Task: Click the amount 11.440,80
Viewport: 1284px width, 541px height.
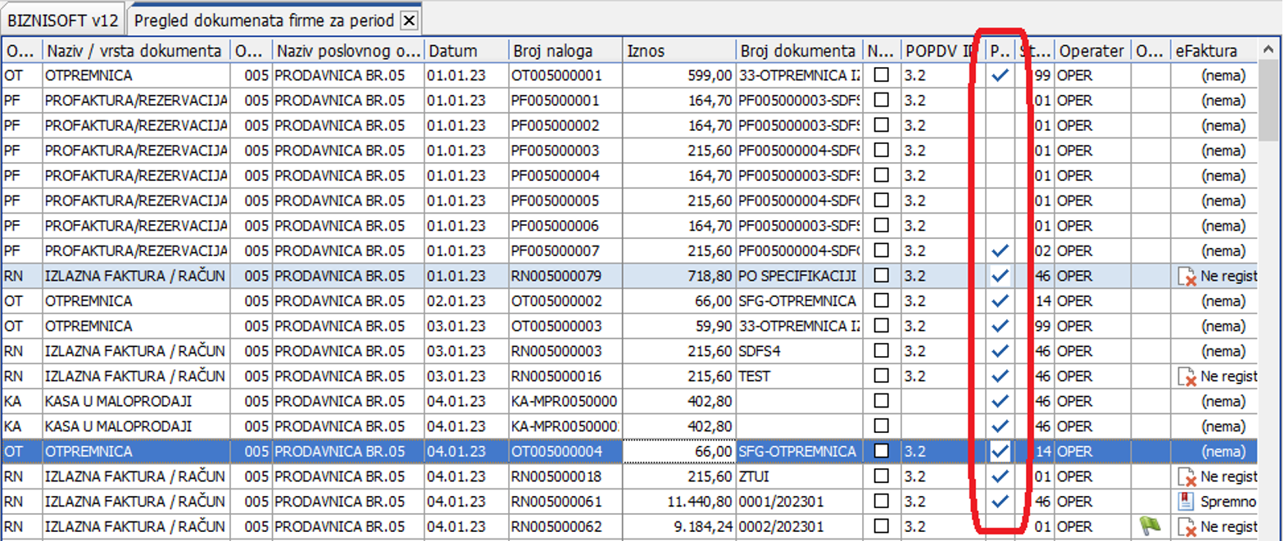Action: tap(700, 501)
